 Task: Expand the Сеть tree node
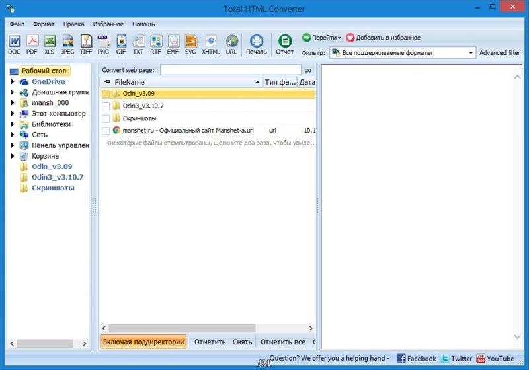pyautogui.click(x=13, y=135)
